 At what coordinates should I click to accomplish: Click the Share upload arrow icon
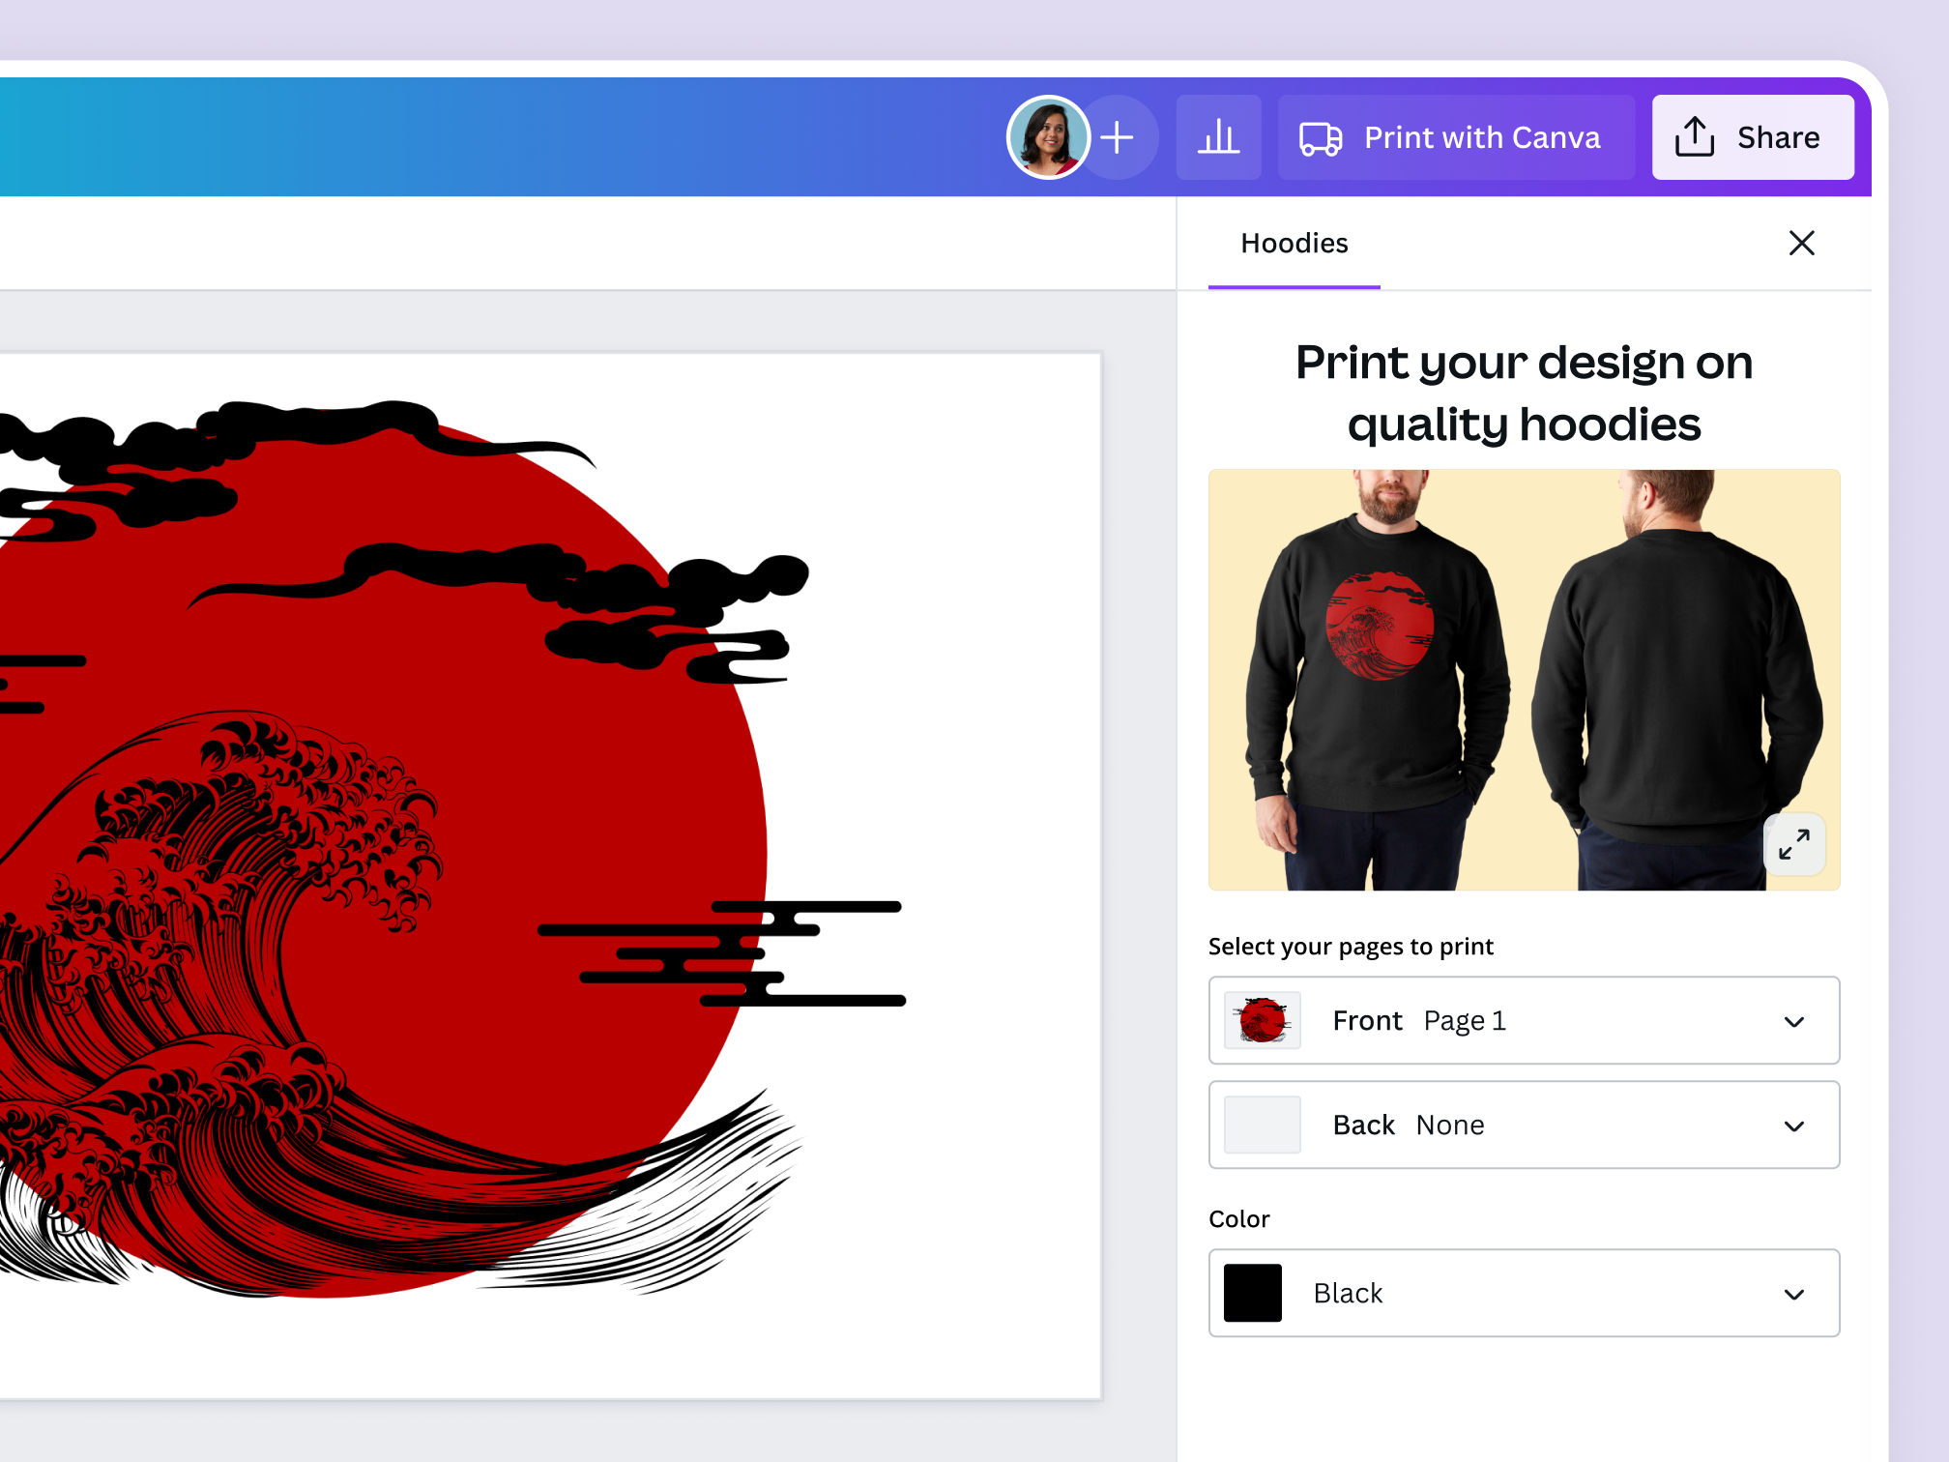(x=1695, y=137)
